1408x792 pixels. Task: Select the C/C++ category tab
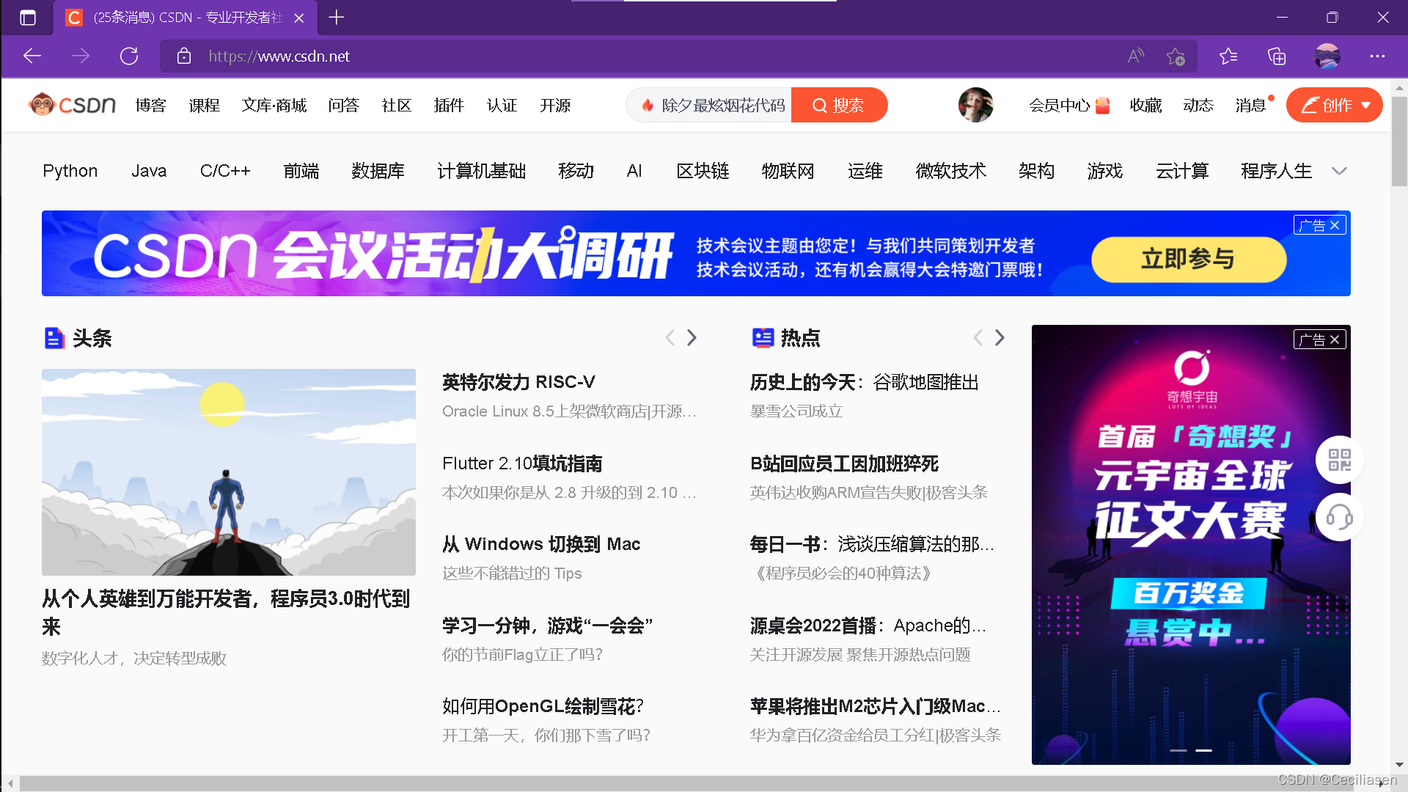tap(225, 171)
